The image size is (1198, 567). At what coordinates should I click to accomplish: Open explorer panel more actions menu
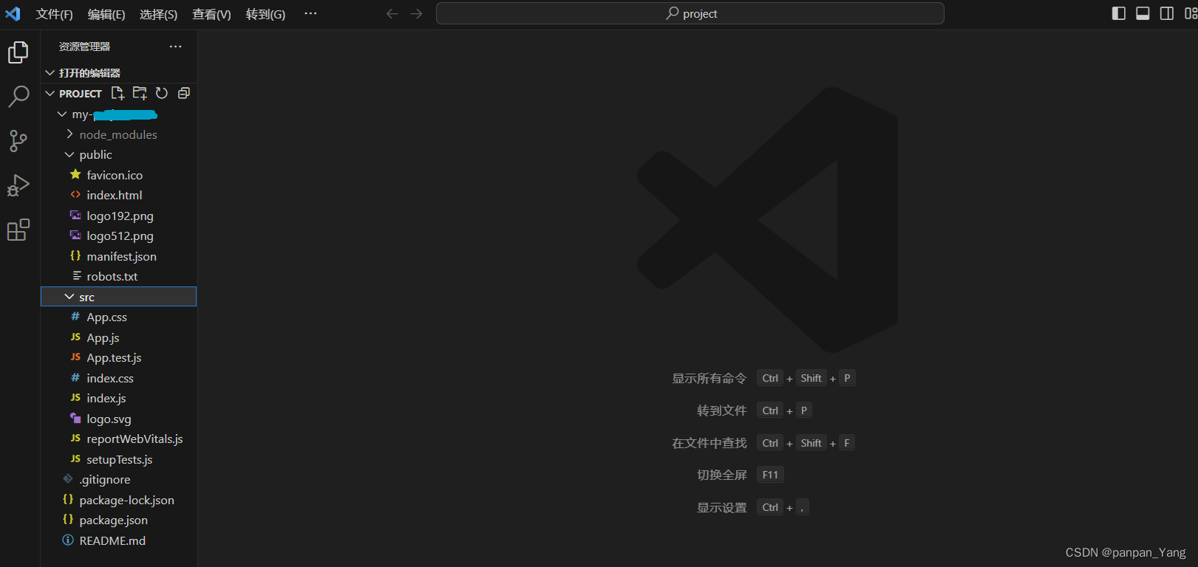tap(175, 47)
